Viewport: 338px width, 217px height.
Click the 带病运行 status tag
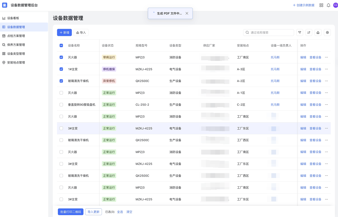tap(109, 57)
